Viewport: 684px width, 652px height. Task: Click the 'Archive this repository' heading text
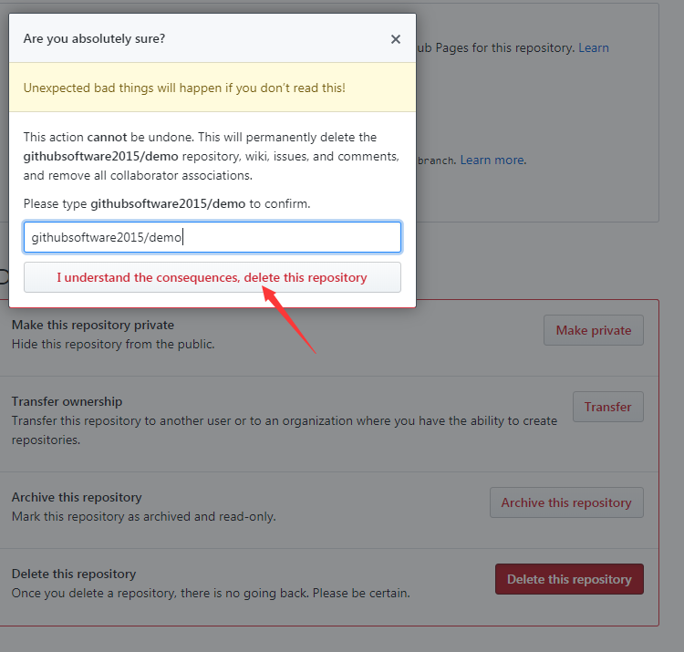tap(77, 497)
